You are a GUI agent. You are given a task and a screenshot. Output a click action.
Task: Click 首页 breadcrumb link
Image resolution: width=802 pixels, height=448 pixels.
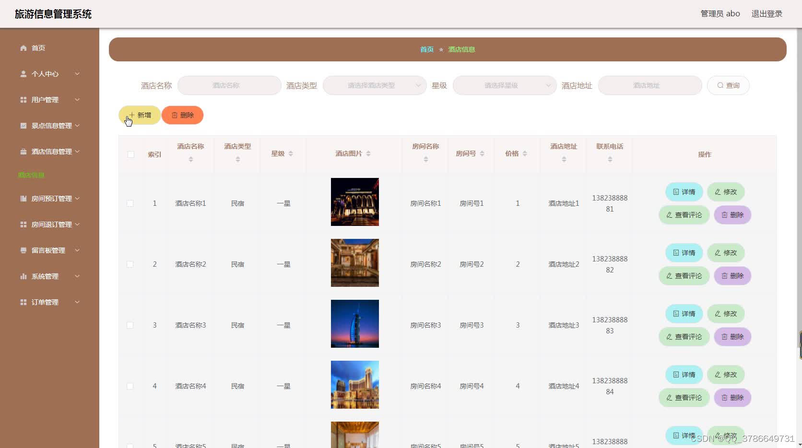coord(427,49)
